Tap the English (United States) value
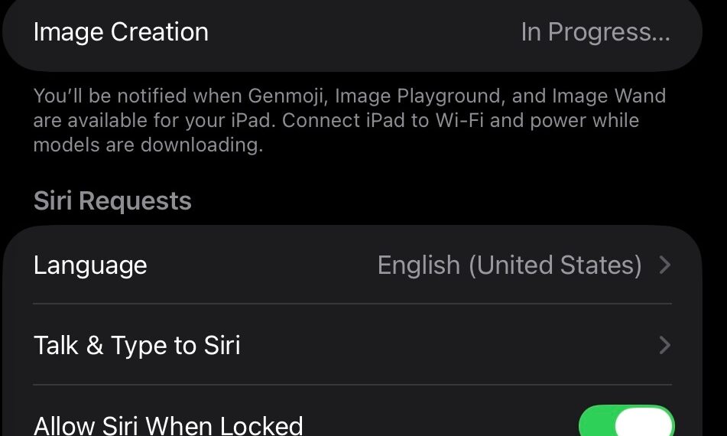 tap(509, 265)
